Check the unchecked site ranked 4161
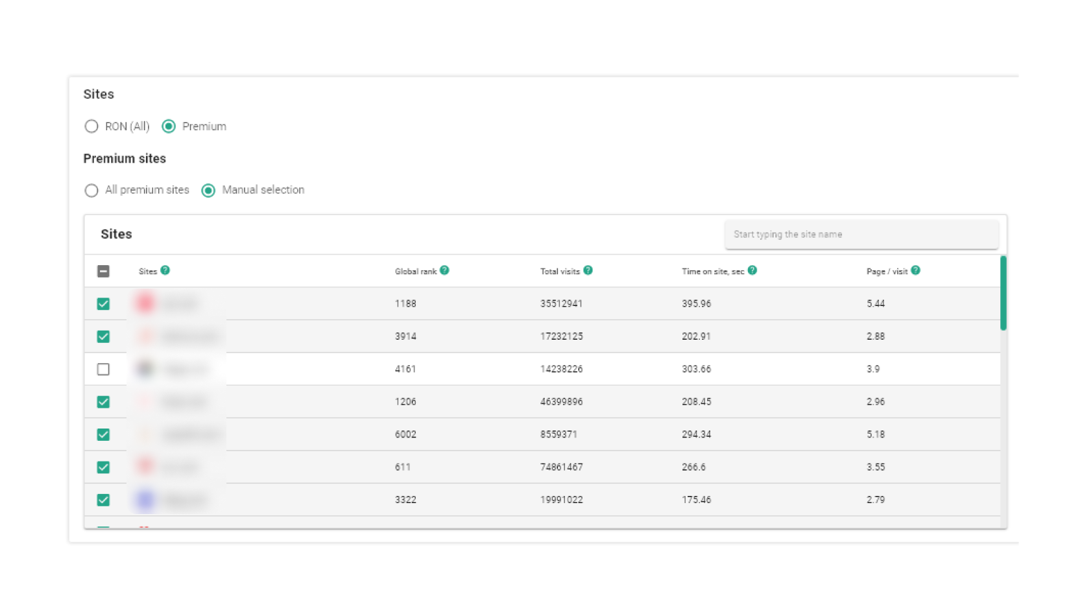This screenshot has height=612, width=1084. (x=103, y=369)
